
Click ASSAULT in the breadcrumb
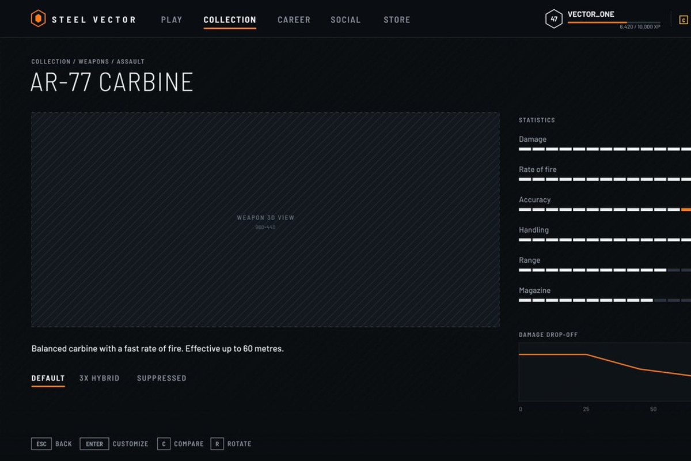[131, 62]
